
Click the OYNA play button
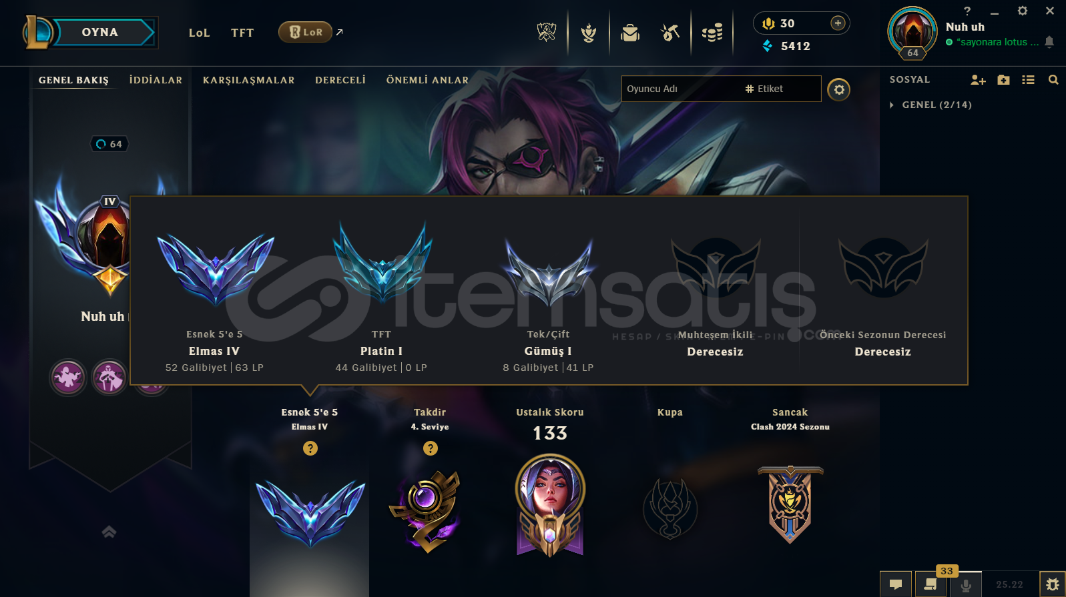point(100,32)
